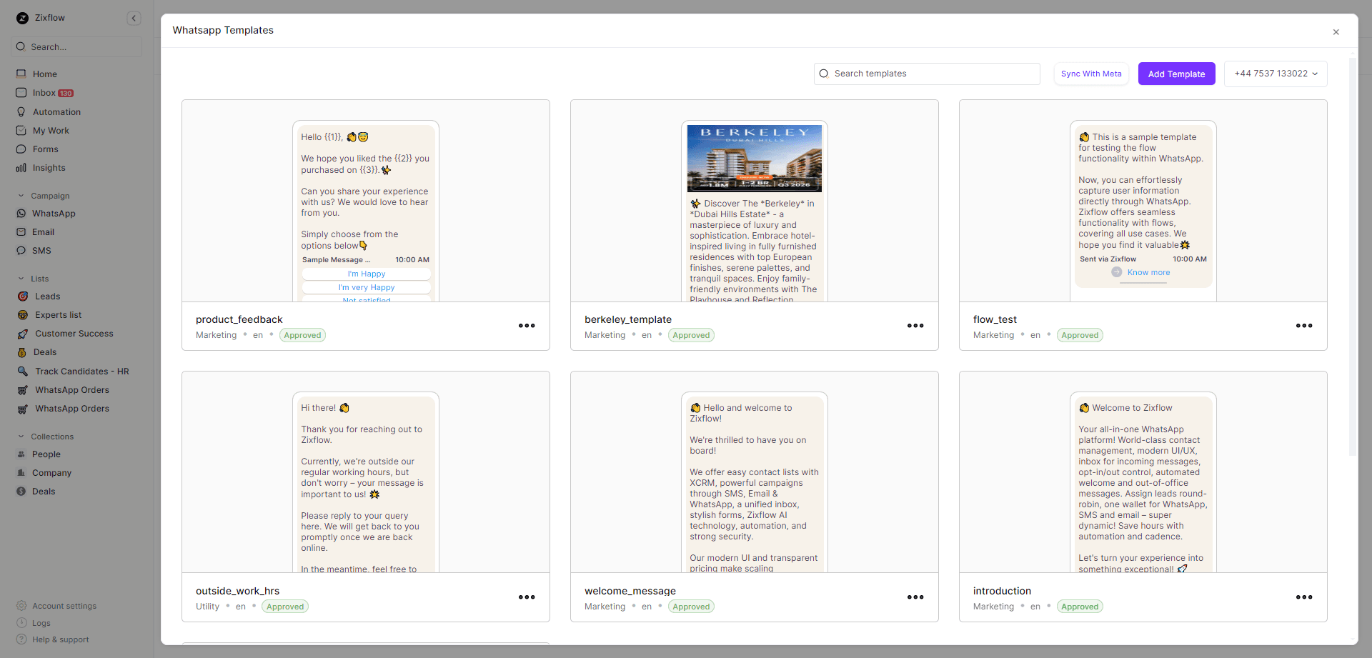This screenshot has width=1372, height=658.
Task: Open the Inbox from the sidebar
Action: click(44, 93)
